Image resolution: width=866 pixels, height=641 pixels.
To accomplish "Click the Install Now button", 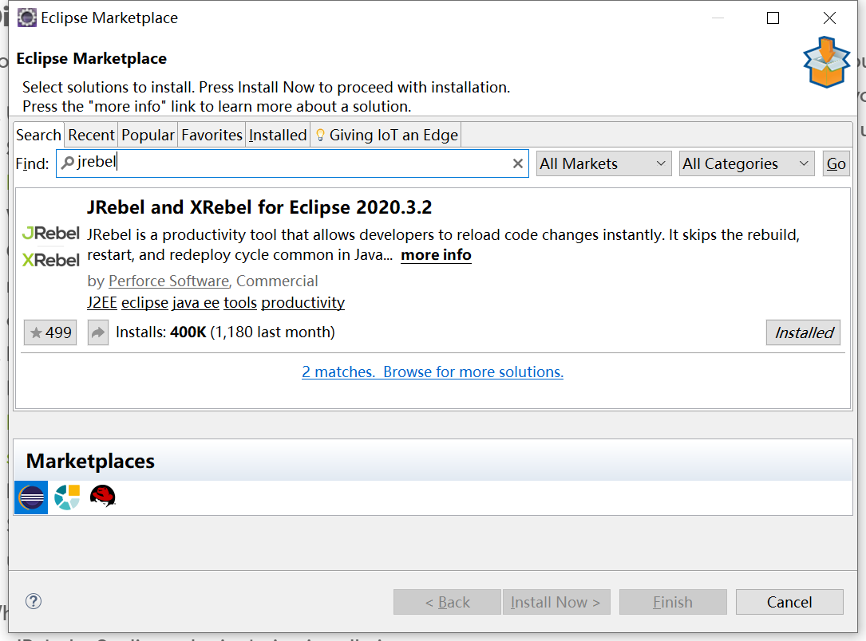I will (x=556, y=602).
